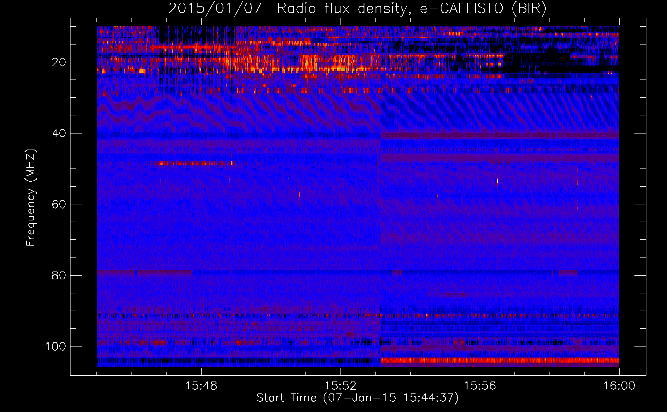Image resolution: width=667 pixels, height=412 pixels.
Task: Click the 100 frequency tick label
Action: (x=55, y=346)
